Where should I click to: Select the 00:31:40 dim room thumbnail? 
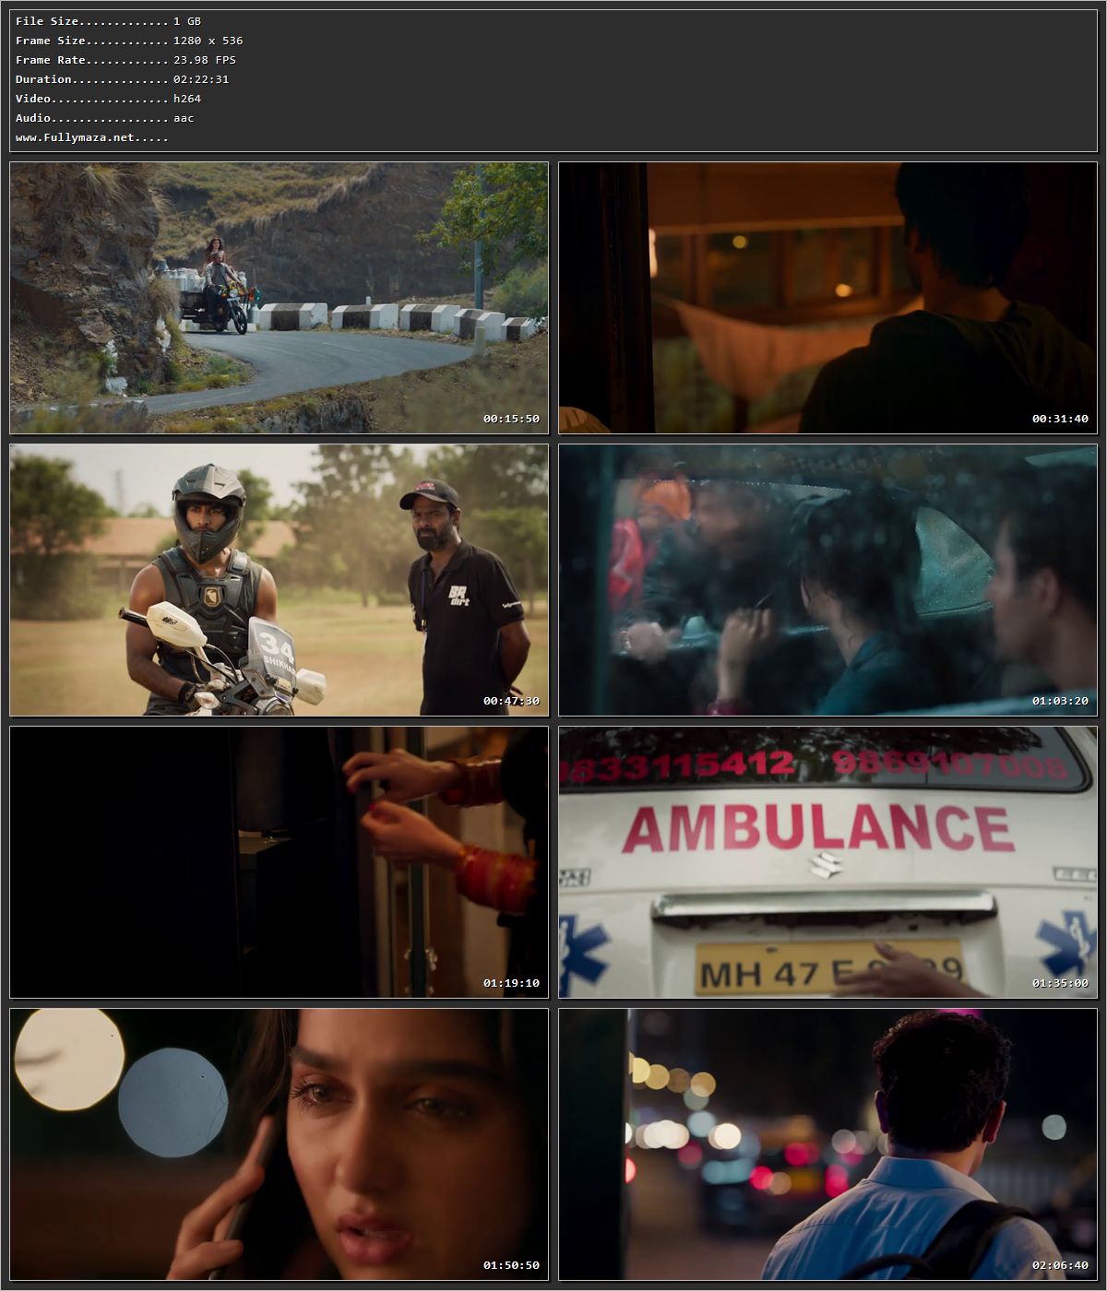tap(827, 298)
